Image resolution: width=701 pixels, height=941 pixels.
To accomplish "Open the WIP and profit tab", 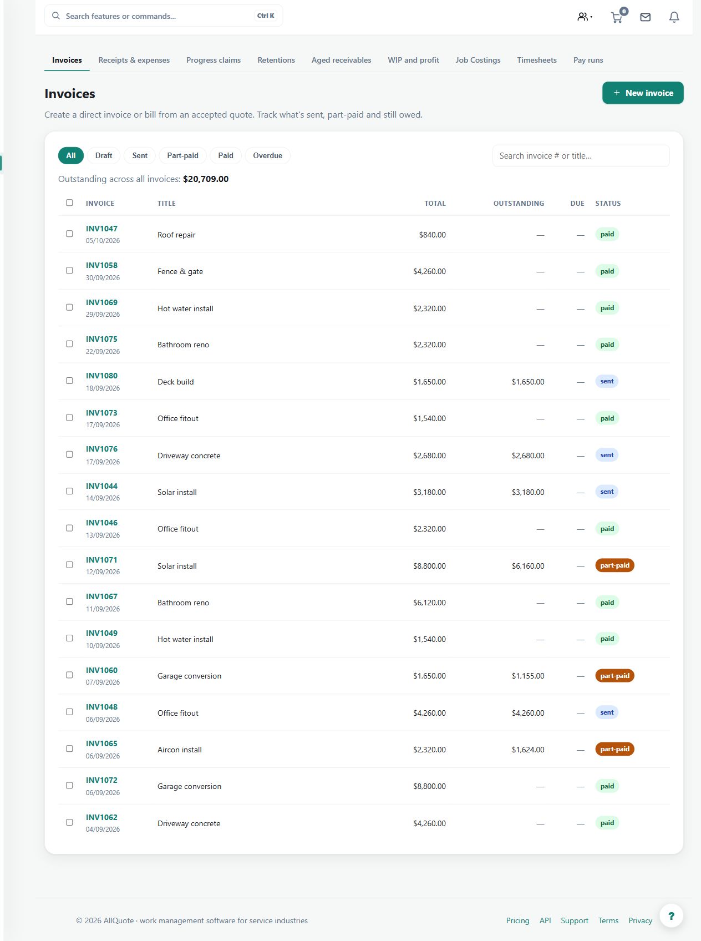I will click(x=413, y=60).
